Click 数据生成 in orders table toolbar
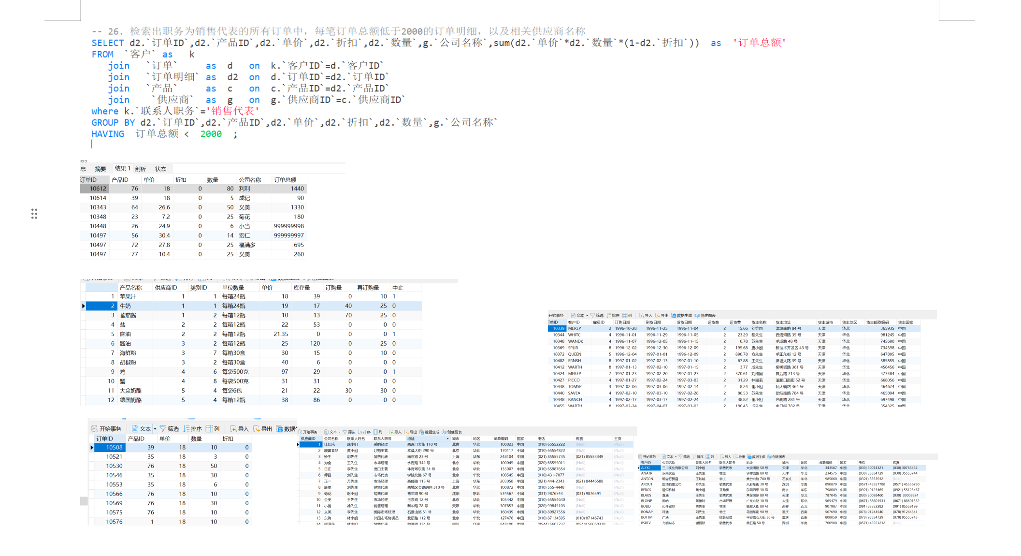 pyautogui.click(x=682, y=316)
